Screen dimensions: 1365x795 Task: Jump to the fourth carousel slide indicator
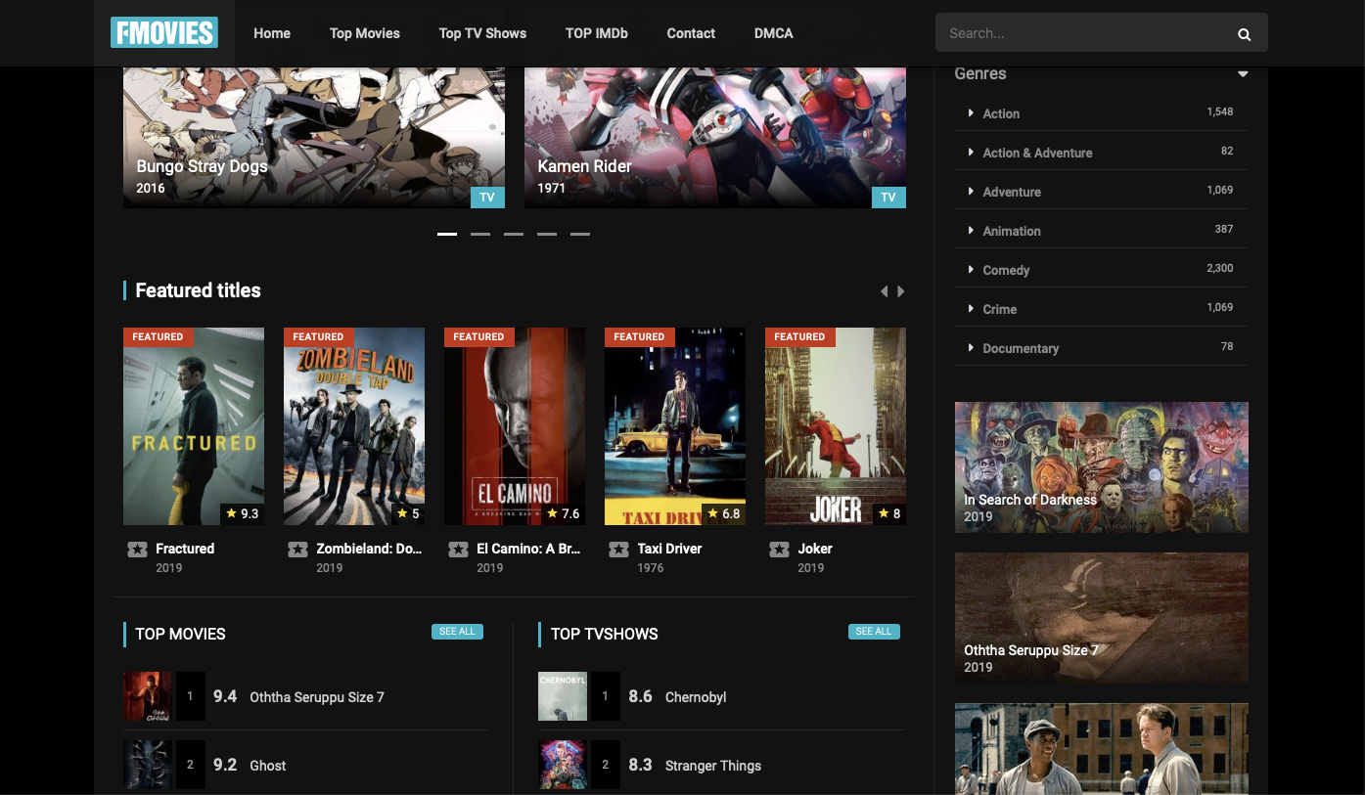(547, 235)
